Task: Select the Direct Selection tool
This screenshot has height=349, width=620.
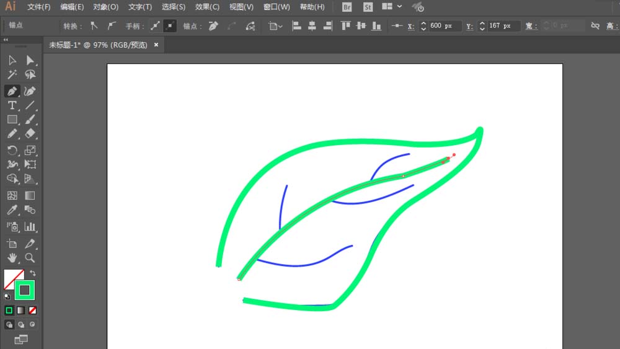Action: [x=30, y=60]
